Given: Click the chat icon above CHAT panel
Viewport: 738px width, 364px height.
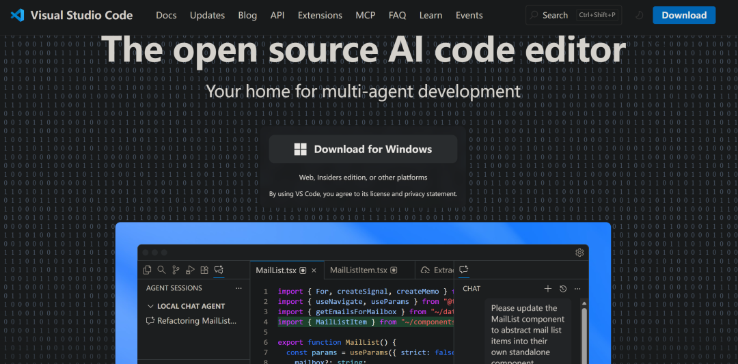Looking at the screenshot, I should (463, 270).
